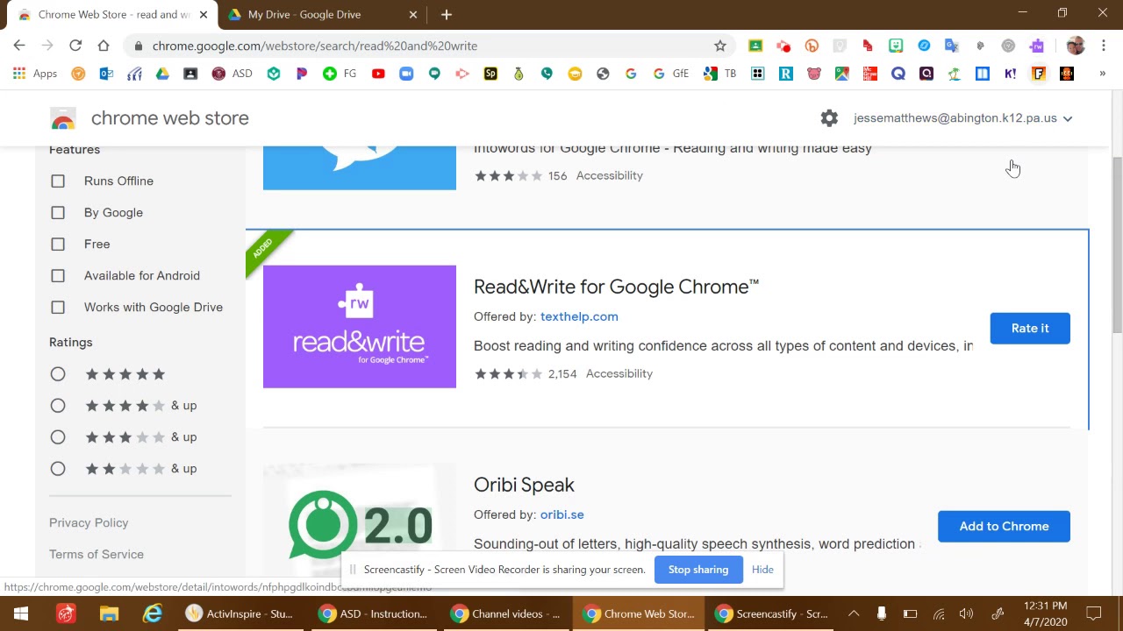The image size is (1123, 631).
Task: Open the Oribi Speak title
Action: pyautogui.click(x=524, y=485)
